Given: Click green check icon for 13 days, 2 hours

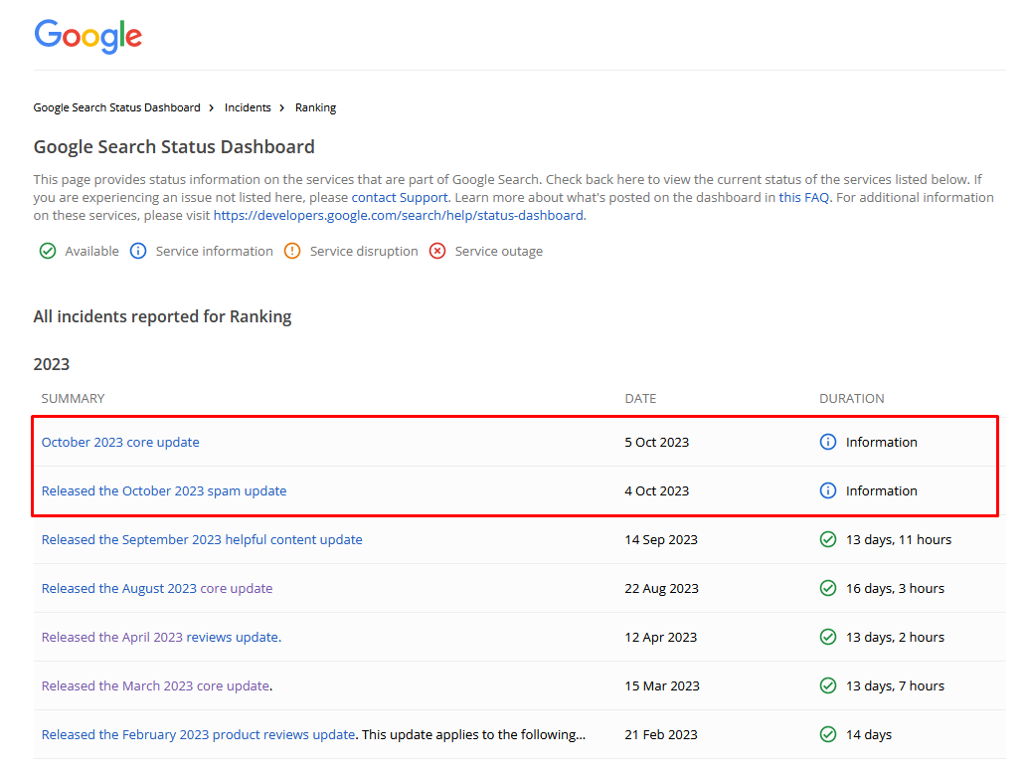Looking at the screenshot, I should pos(828,637).
